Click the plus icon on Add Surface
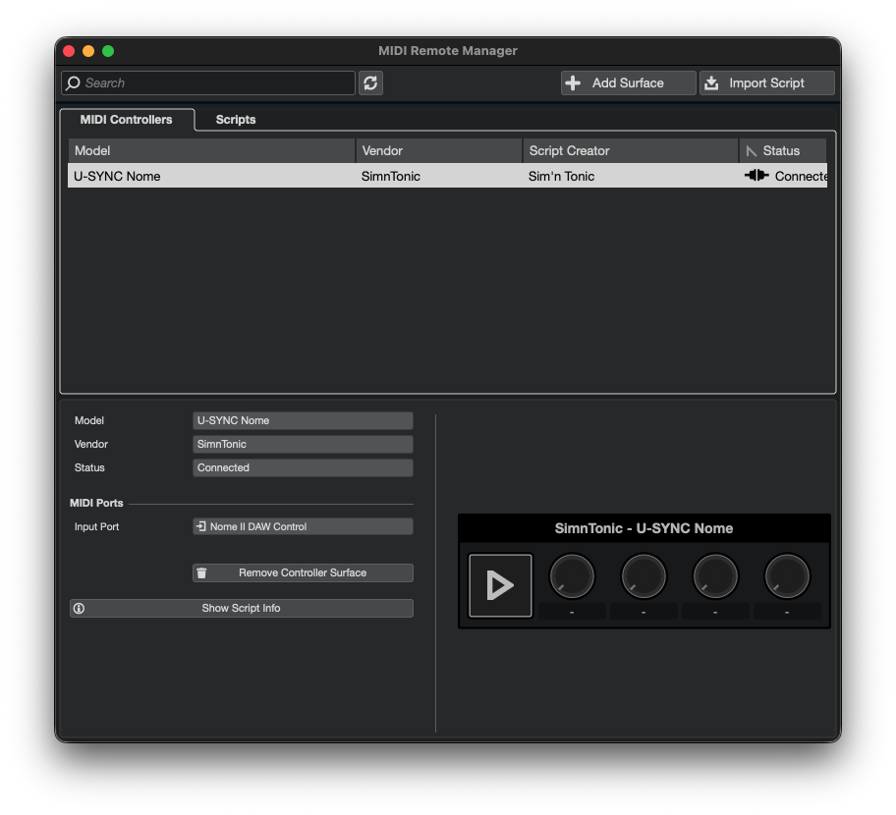The height and width of the screenshot is (815, 896). coord(573,82)
